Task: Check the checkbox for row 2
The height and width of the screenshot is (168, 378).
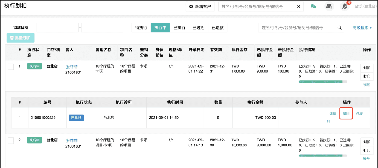Action: tap(11, 141)
